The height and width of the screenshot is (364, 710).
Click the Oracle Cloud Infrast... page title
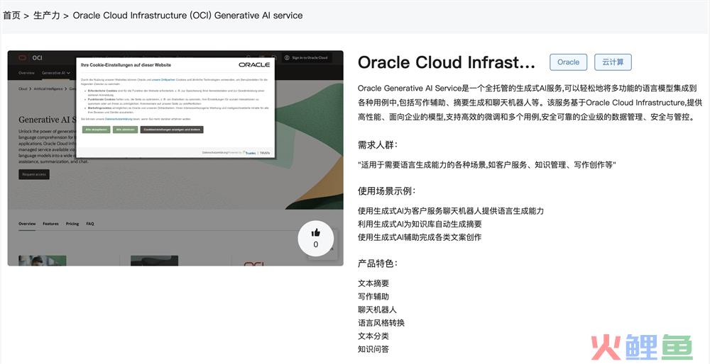(447, 62)
